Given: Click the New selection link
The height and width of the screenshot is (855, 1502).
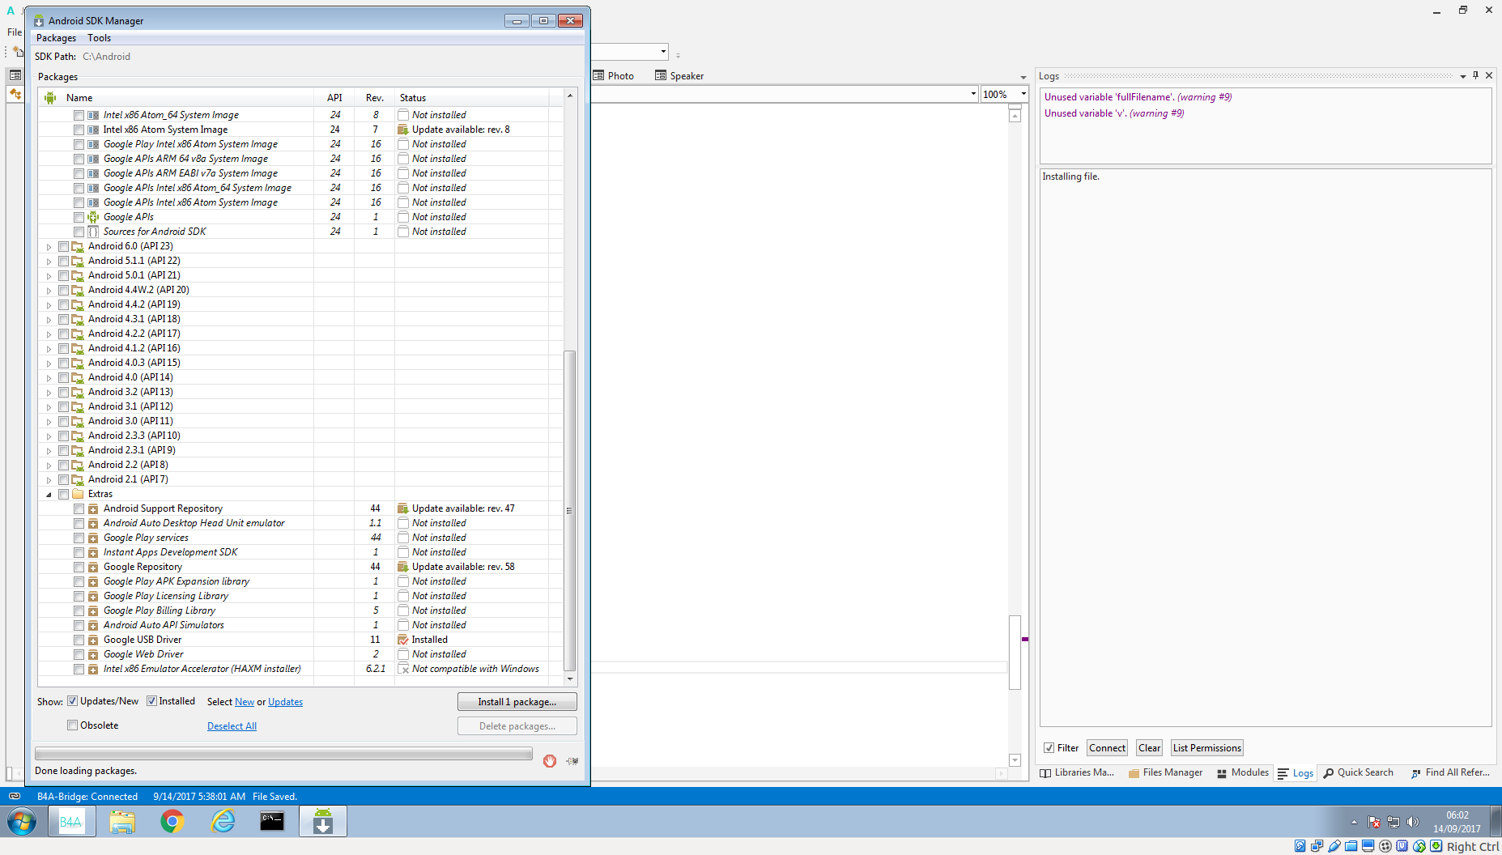Looking at the screenshot, I should (x=245, y=702).
